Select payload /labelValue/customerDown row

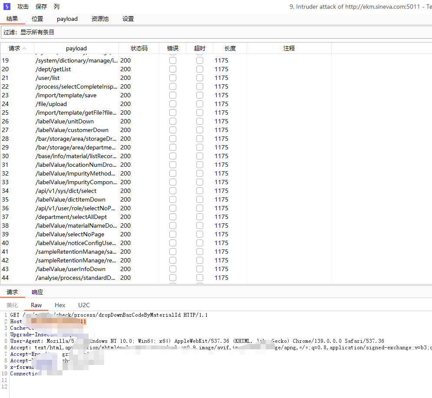(72, 130)
